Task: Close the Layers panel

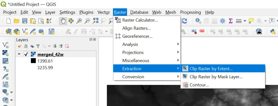Action: [x=94, y=40]
